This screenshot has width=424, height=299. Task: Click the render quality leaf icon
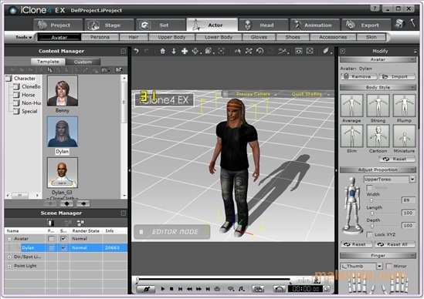pyautogui.click(x=327, y=51)
